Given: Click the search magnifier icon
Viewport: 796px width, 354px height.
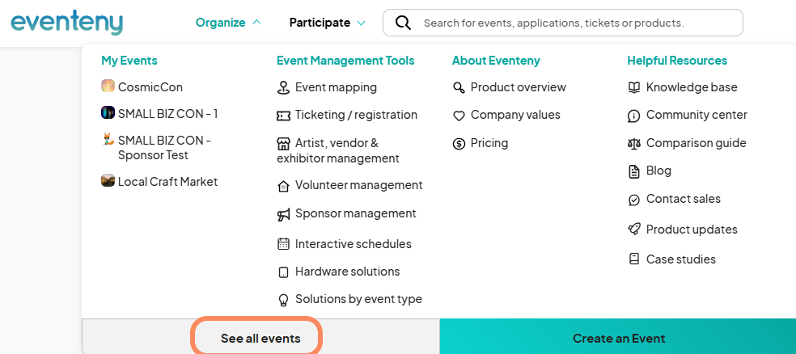Looking at the screenshot, I should (x=403, y=23).
